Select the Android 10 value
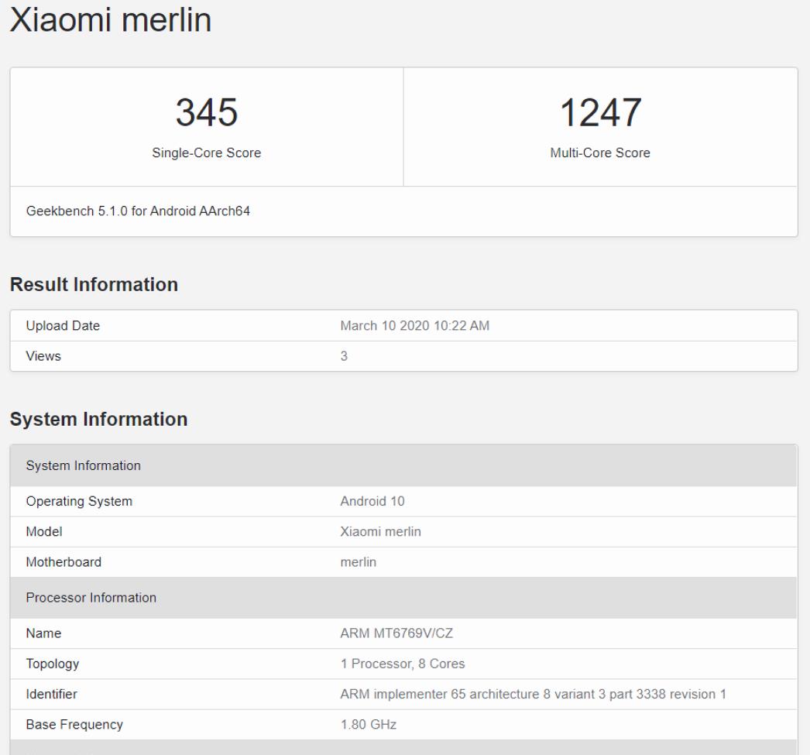 coord(372,502)
